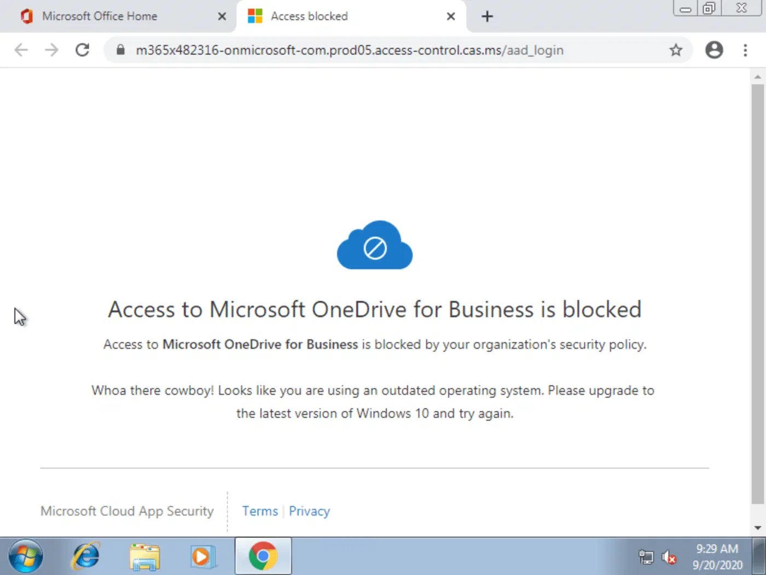Click the scrollbar up arrow

click(x=758, y=76)
